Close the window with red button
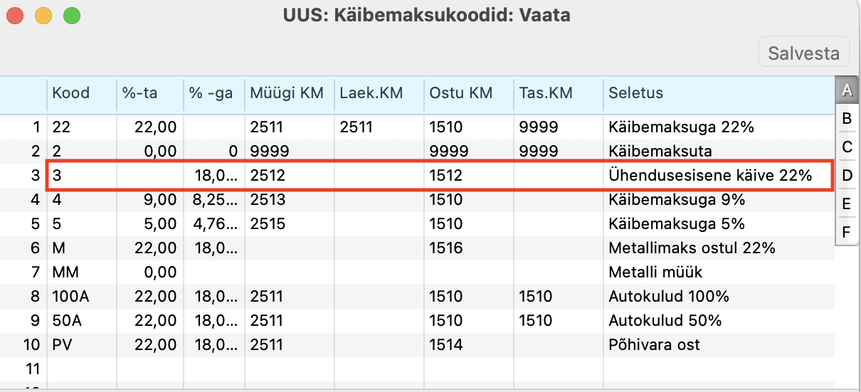 [15, 15]
